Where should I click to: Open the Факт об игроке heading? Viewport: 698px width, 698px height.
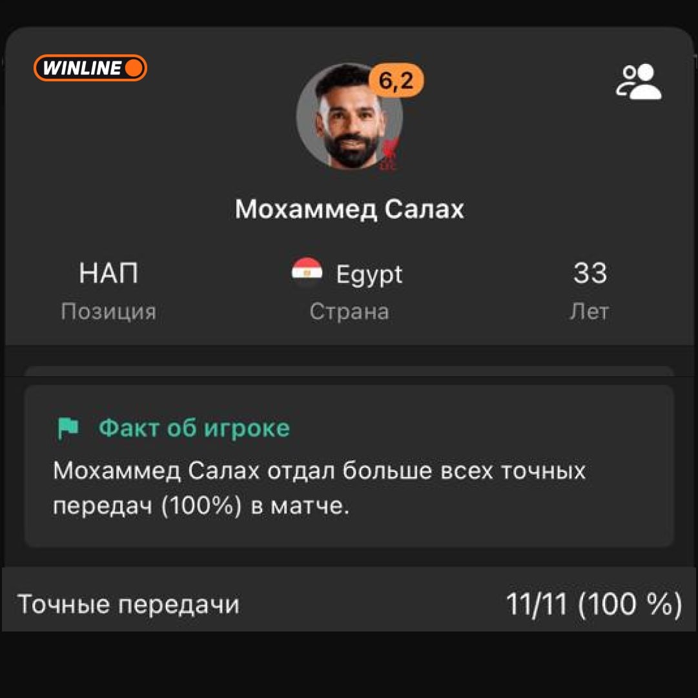[194, 428]
